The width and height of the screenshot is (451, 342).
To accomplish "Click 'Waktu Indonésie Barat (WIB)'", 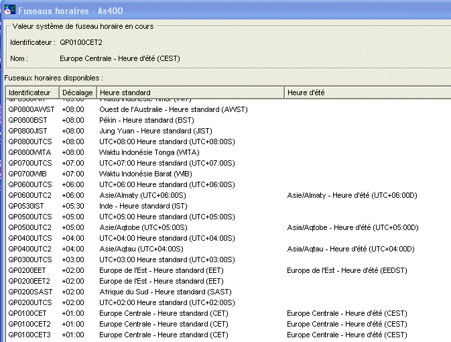I will pos(145,174).
